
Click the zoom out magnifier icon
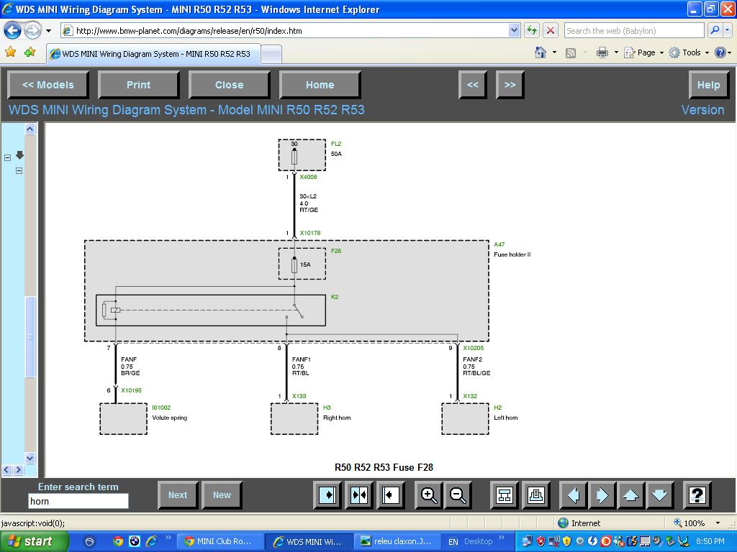pos(458,495)
